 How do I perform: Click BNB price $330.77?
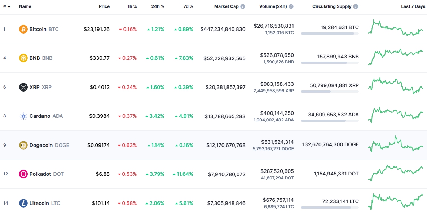point(100,58)
